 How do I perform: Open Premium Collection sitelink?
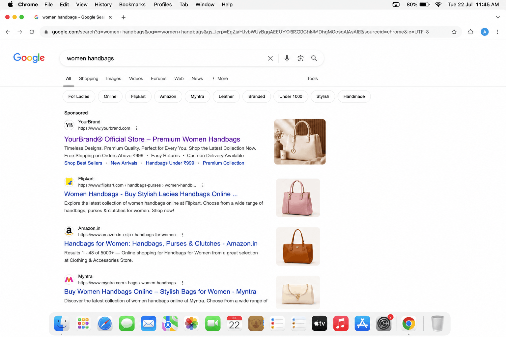[223, 163]
